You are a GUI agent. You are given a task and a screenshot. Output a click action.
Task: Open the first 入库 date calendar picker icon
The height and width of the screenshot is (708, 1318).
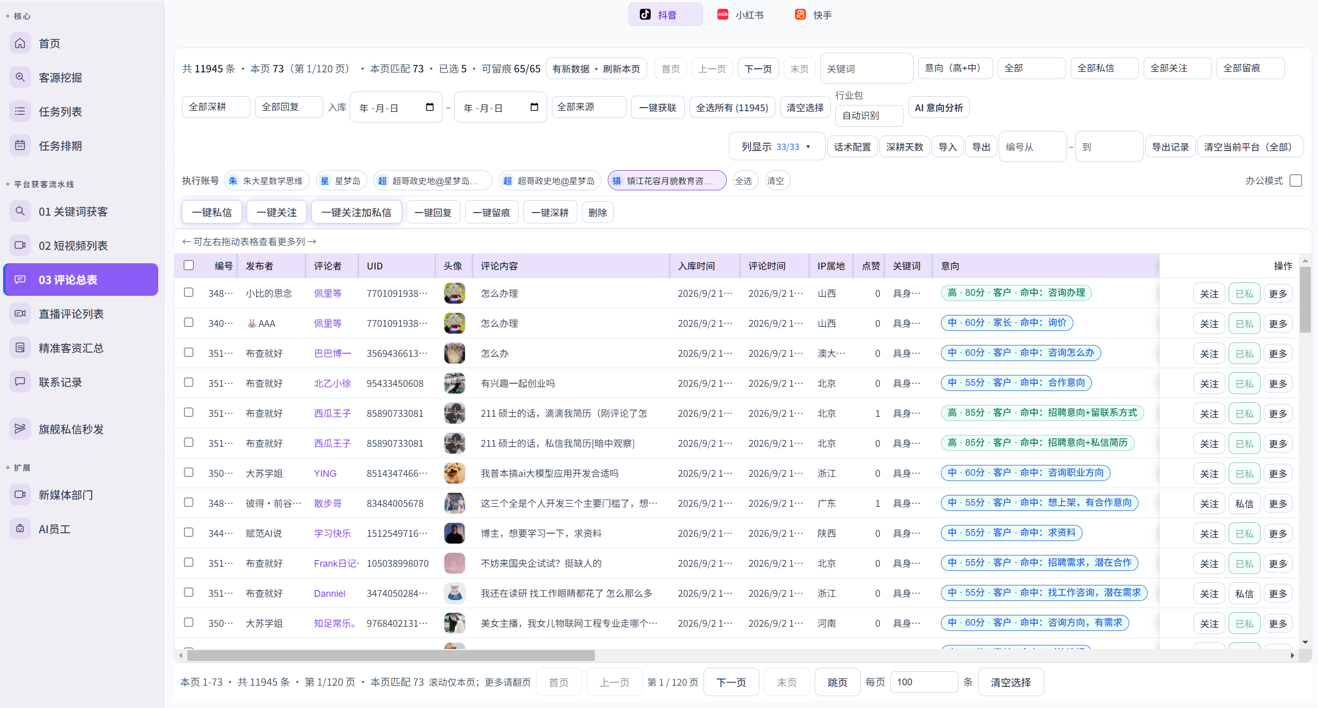(x=429, y=107)
